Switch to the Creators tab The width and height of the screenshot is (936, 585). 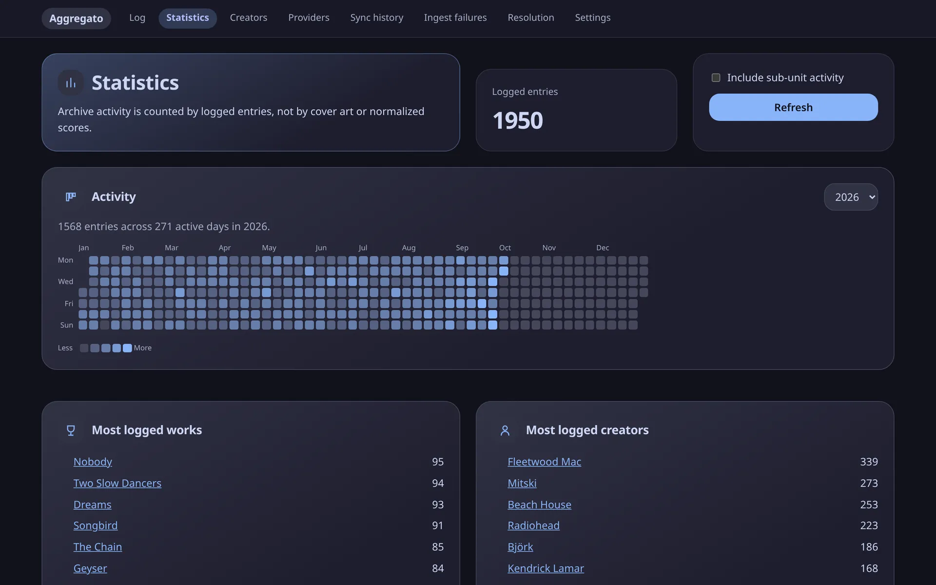(249, 18)
